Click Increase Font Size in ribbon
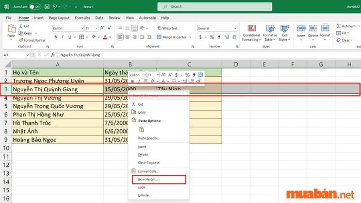The width and height of the screenshot is (361, 203). pos(102,28)
